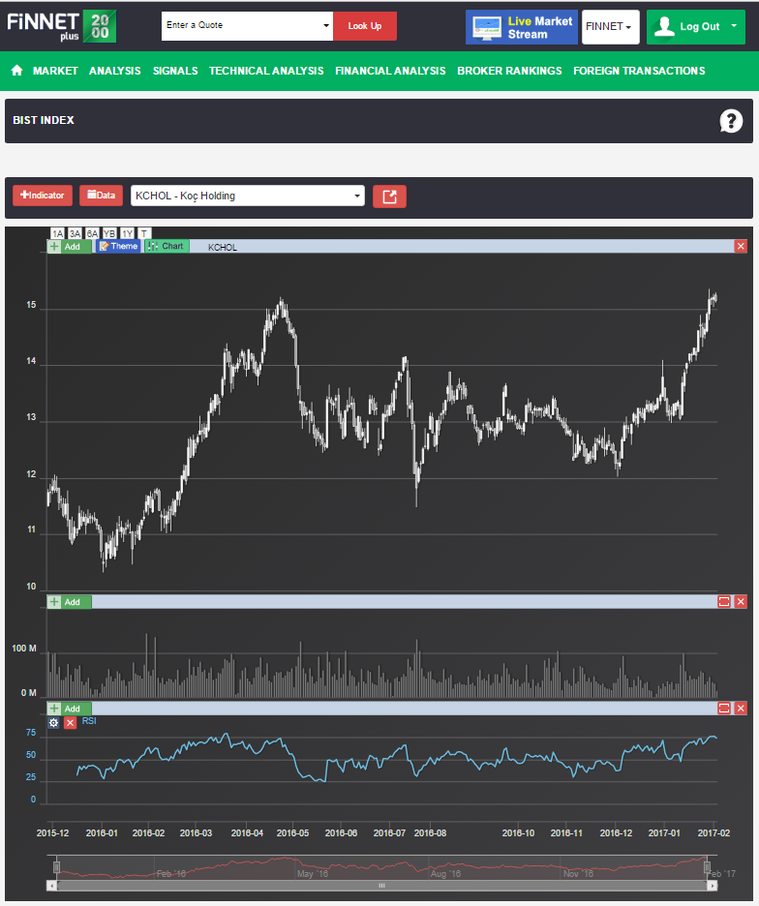The height and width of the screenshot is (906, 759).
Task: Open the Technical Analysis menu
Action: pos(266,71)
